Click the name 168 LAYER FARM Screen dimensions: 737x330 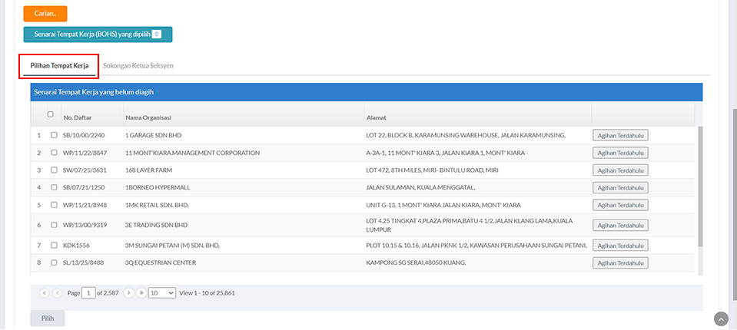tap(148, 170)
